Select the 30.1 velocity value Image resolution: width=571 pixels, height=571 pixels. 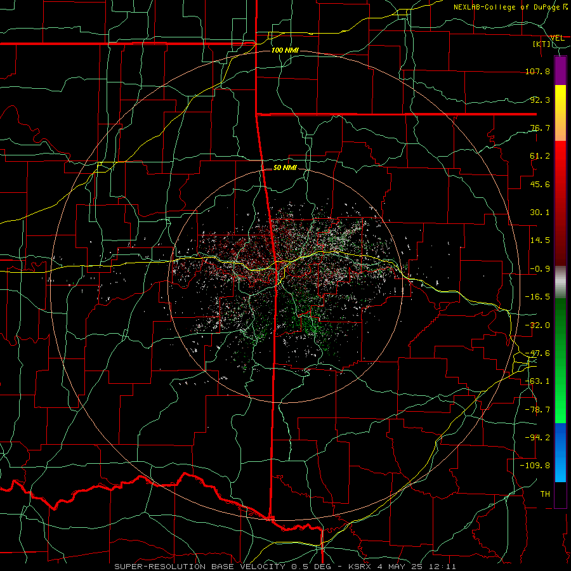[540, 213]
